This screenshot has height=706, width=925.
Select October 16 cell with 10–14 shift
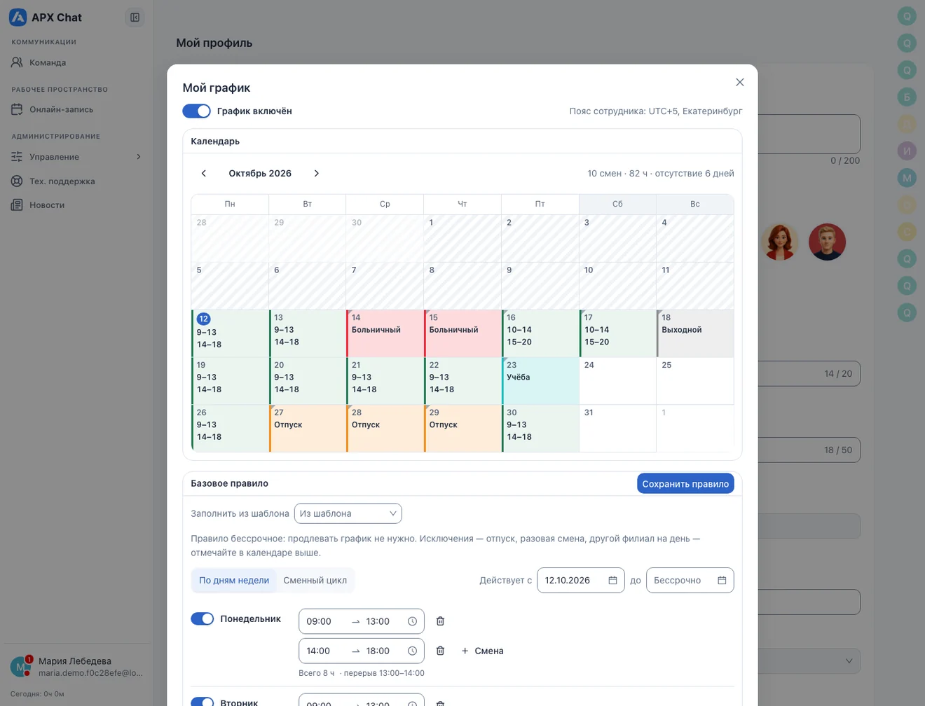point(540,333)
